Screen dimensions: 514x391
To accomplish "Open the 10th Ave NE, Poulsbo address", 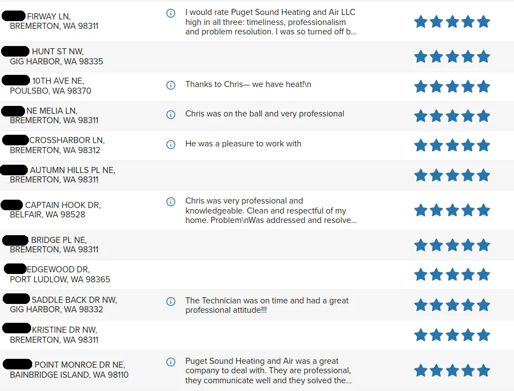I will [51, 86].
